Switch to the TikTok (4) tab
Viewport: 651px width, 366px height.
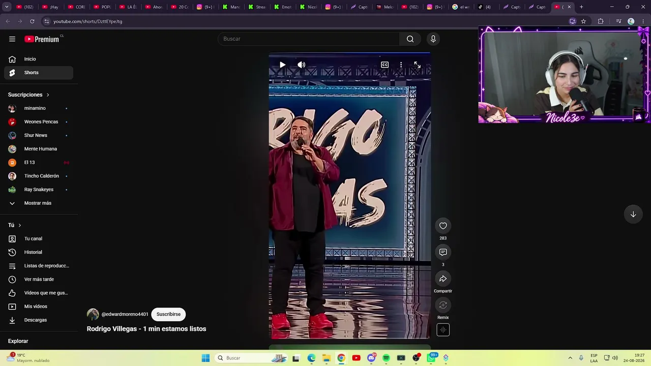[486, 7]
